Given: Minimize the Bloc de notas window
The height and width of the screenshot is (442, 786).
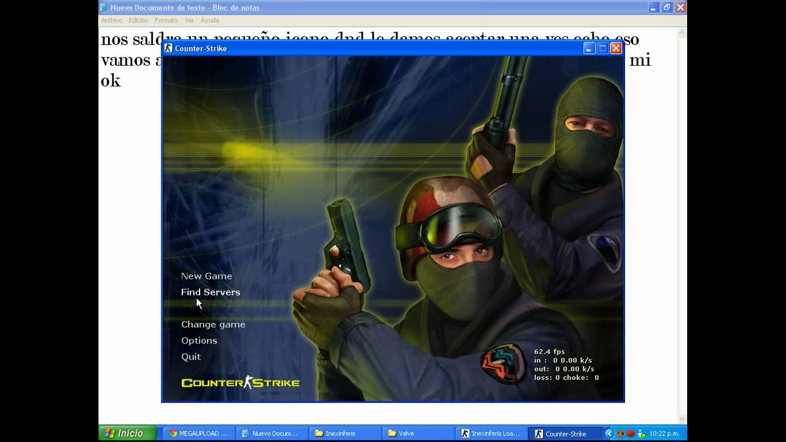Looking at the screenshot, I should click(653, 7).
